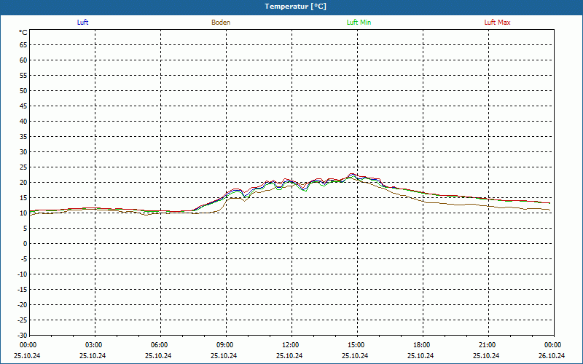The height and width of the screenshot is (364, 583).
Task: Click the 35 value on temperature axis
Action: coord(23,137)
